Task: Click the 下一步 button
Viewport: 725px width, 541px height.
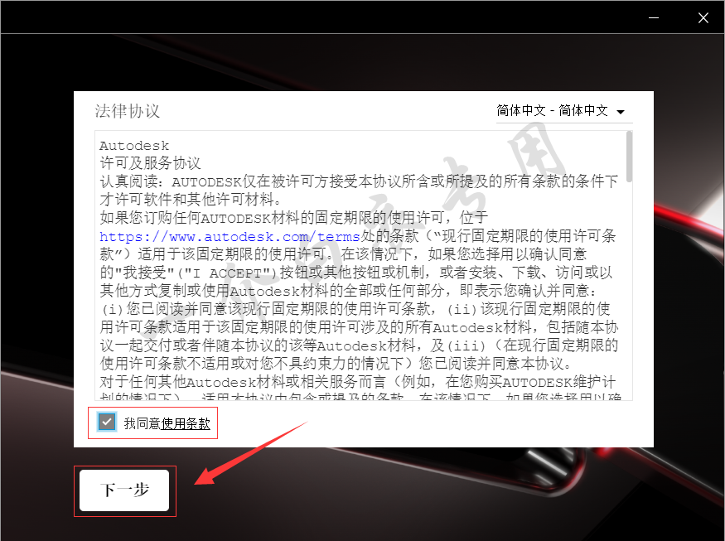Action: click(x=124, y=490)
